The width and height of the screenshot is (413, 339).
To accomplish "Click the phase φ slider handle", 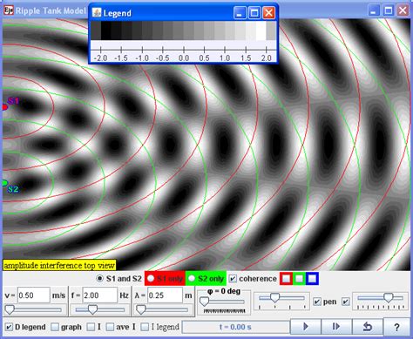I will tap(204, 302).
